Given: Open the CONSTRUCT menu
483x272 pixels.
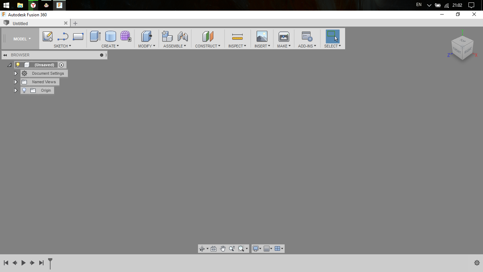Looking at the screenshot, I should pos(208,46).
